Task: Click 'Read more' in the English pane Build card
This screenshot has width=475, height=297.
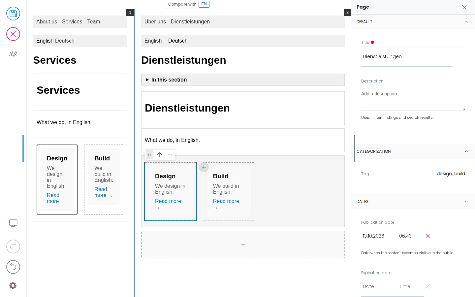Action: pos(103,192)
